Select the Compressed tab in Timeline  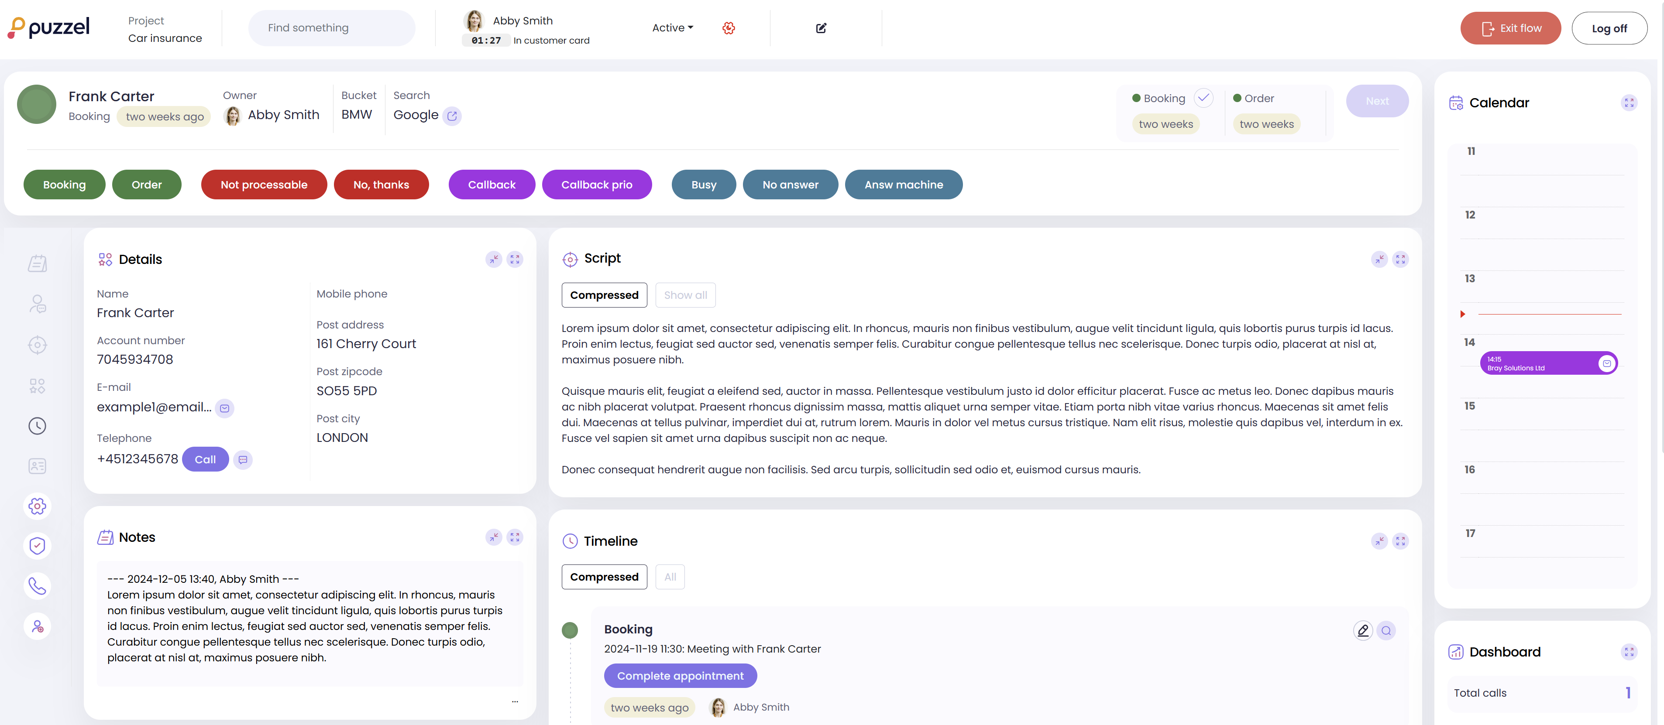[x=604, y=577]
